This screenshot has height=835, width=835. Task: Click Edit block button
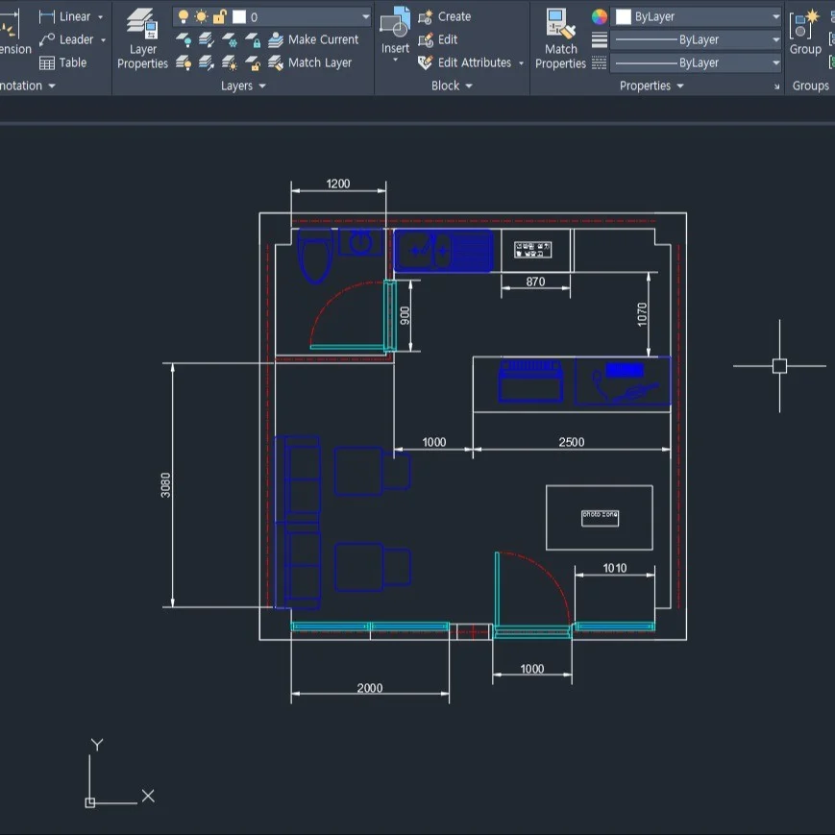pos(438,39)
